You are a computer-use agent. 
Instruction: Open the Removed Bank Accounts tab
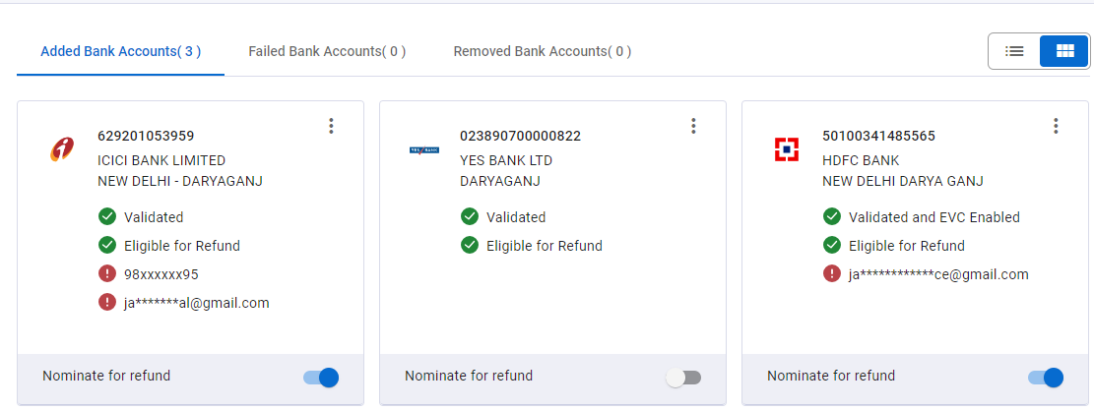(543, 51)
